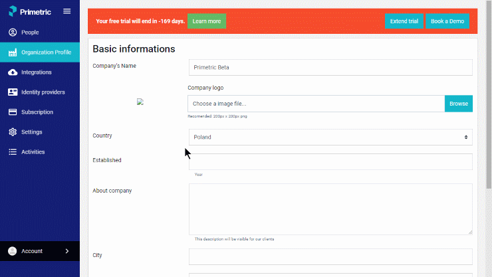The height and width of the screenshot is (277, 492).
Task: Open the Country dropdown showing Poland
Action: coord(330,138)
